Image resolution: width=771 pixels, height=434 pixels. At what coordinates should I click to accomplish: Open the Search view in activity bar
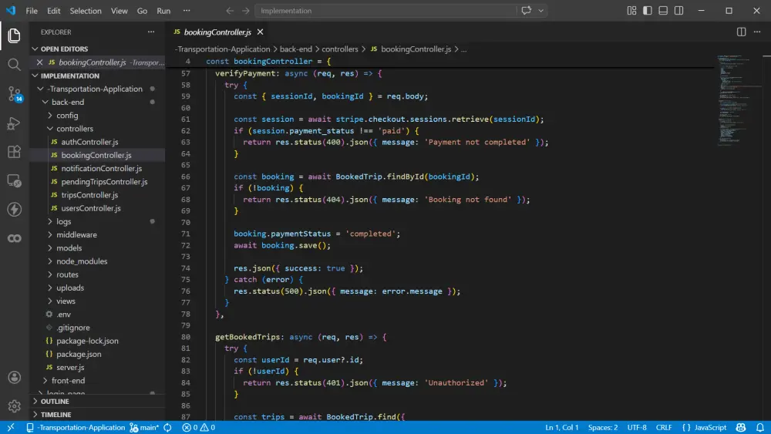[14, 65]
